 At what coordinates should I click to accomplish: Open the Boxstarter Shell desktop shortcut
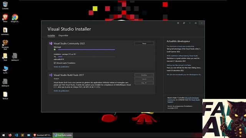(x=5, y=45)
